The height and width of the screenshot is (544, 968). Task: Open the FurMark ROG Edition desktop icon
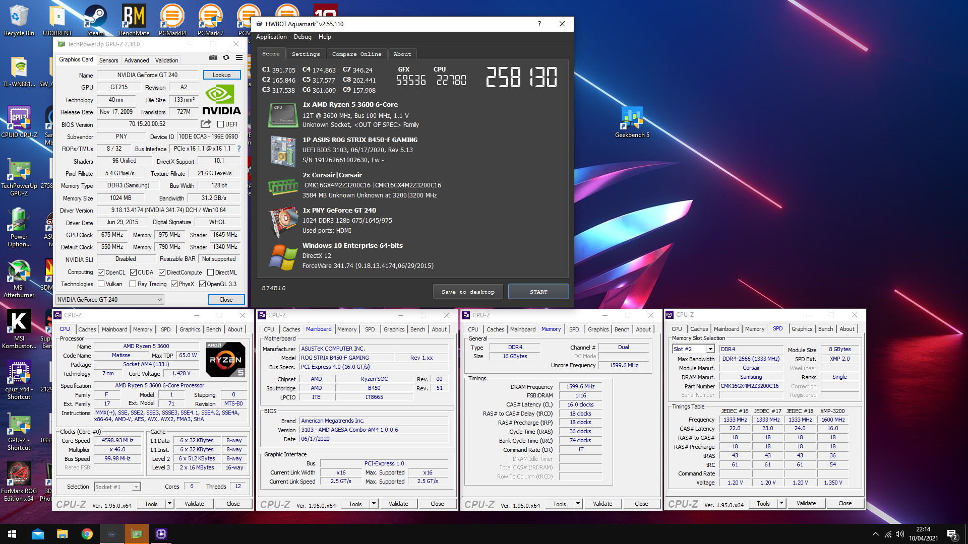point(19,482)
